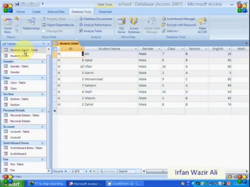250x187 pixels.
Task: Switch to the External Data tab
Action: click(56, 12)
